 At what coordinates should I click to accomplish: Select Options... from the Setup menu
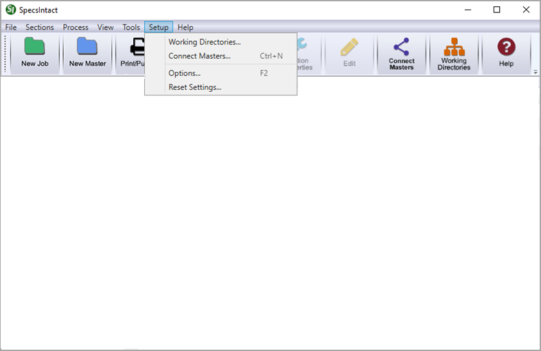point(221,73)
